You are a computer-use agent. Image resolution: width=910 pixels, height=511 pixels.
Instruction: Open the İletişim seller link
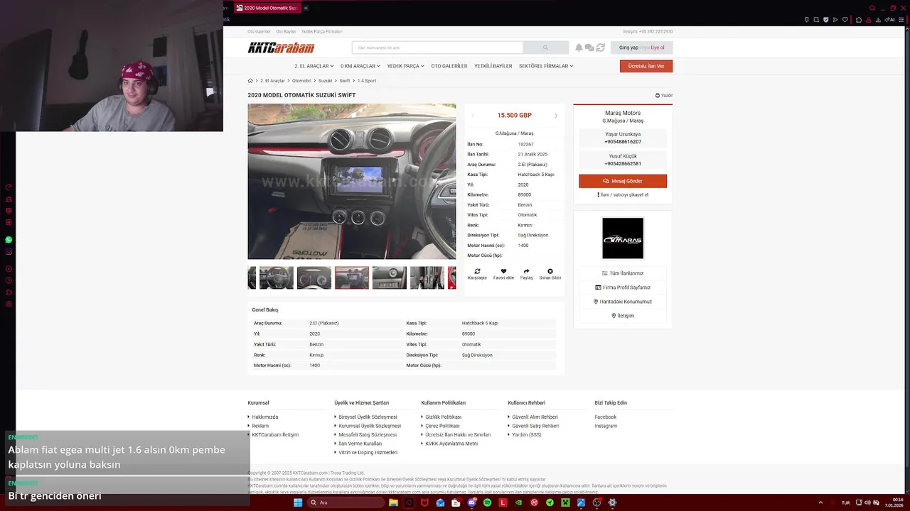[x=623, y=316]
